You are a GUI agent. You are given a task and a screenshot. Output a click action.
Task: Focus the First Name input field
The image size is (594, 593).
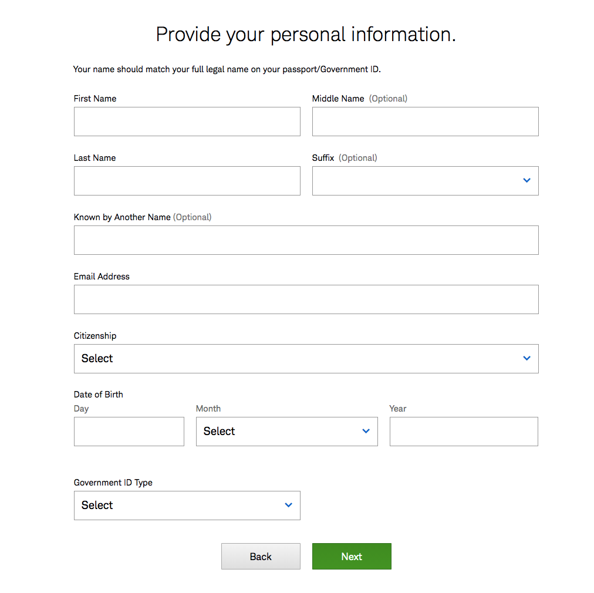187,122
